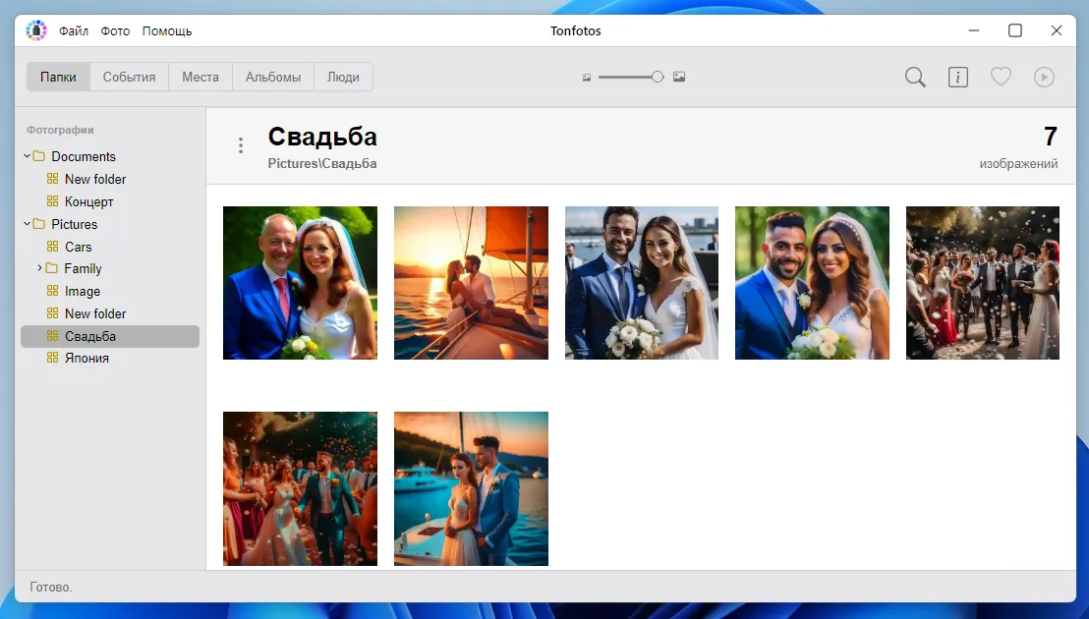Switch to the Люди tab

pyautogui.click(x=343, y=76)
